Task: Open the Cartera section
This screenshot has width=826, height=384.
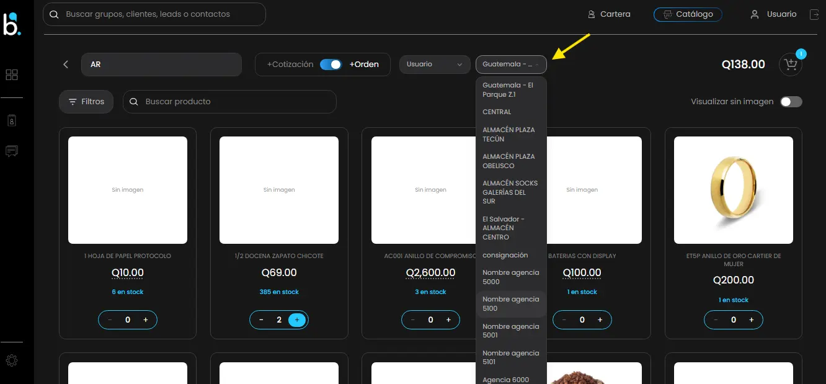Action: pyautogui.click(x=609, y=14)
